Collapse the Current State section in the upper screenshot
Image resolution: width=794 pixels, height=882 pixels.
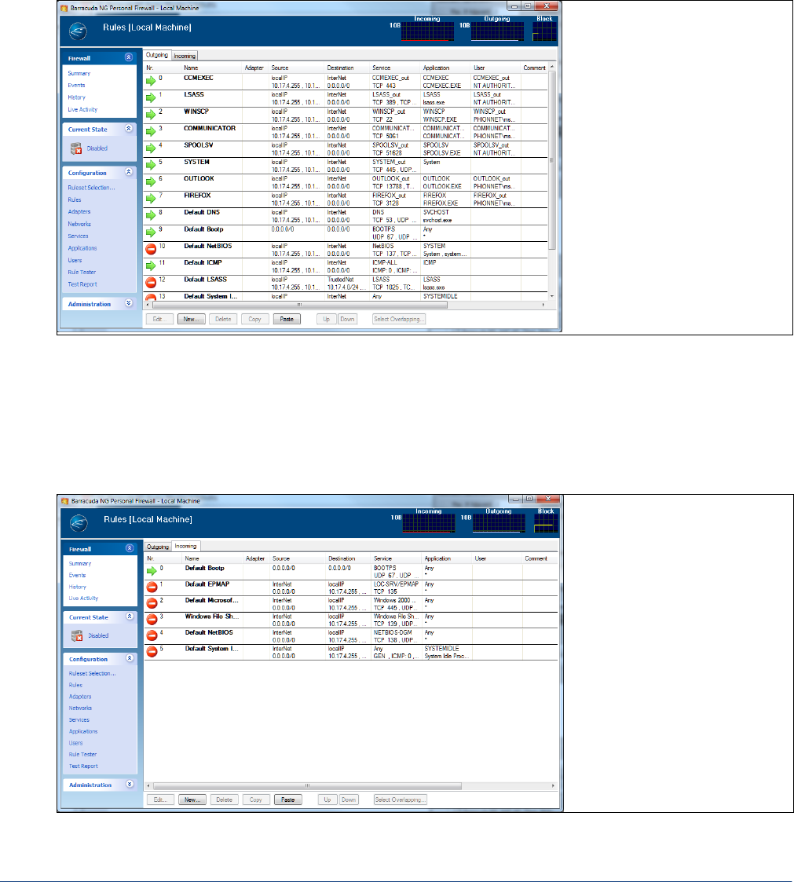tap(129, 129)
